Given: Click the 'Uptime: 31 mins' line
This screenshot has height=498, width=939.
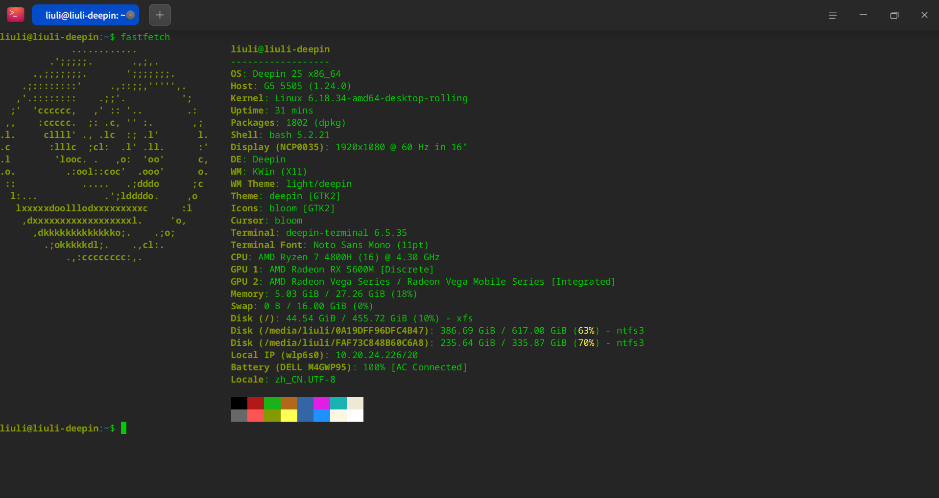Looking at the screenshot, I should tap(272, 111).
